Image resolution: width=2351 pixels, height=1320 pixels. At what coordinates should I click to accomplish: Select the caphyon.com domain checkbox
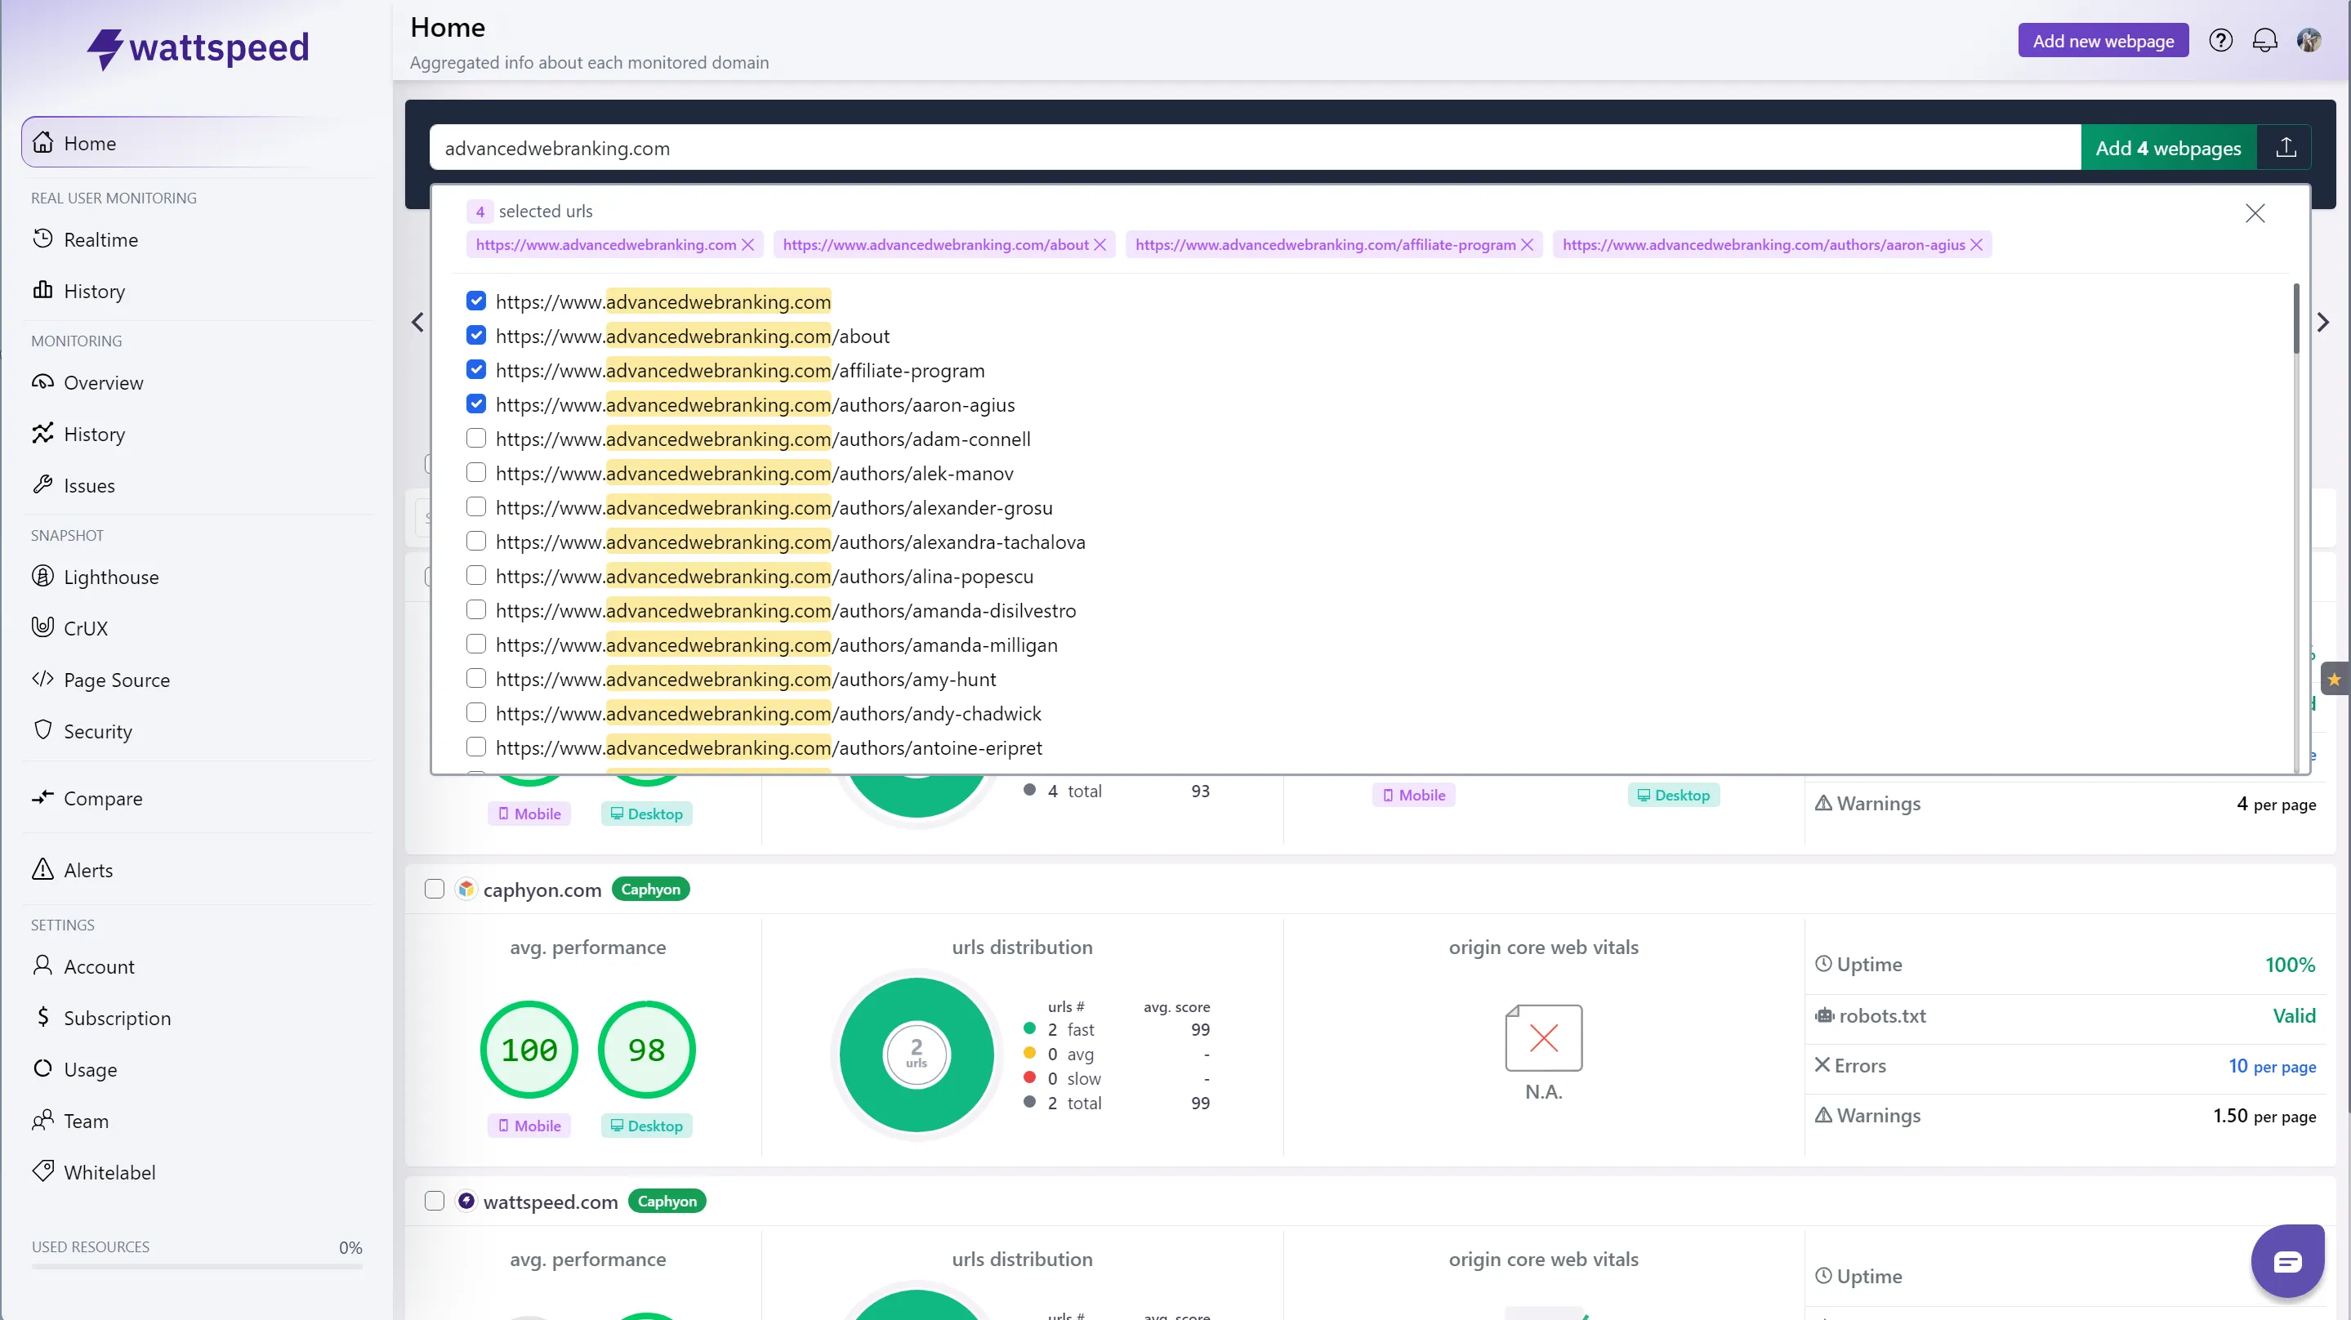pos(435,890)
